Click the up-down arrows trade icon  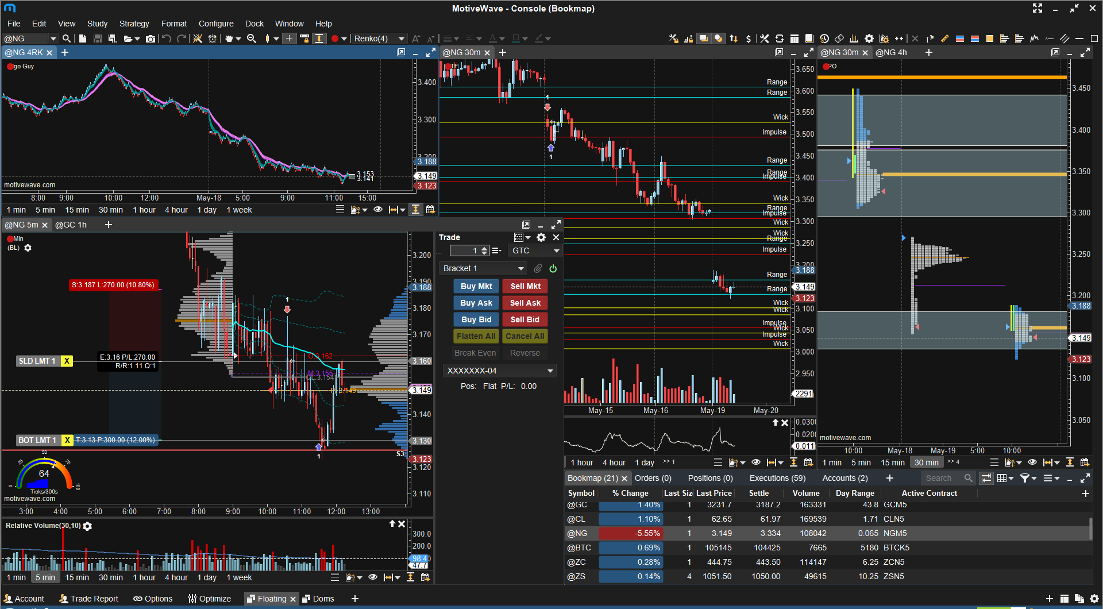[x=734, y=38]
